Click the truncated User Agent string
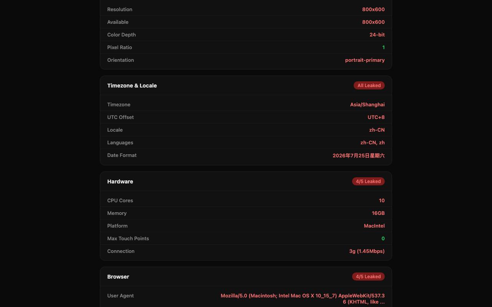This screenshot has width=492, height=307. pyautogui.click(x=303, y=299)
